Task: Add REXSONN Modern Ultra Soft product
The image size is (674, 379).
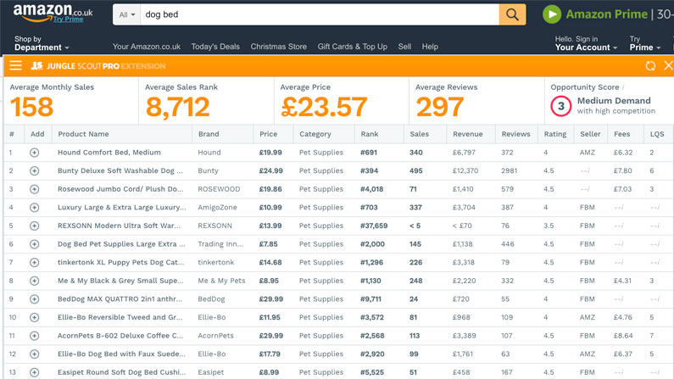Action: 35,226
